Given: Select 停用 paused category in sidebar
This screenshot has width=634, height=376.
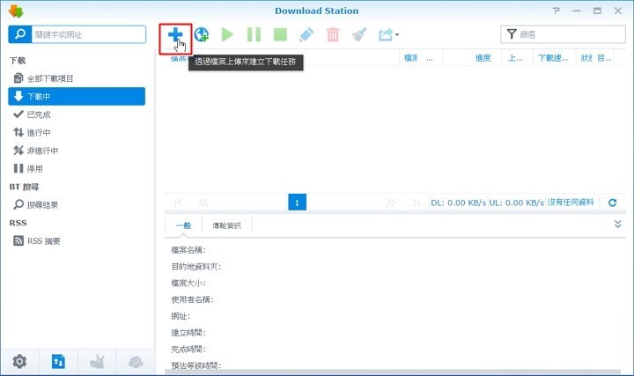Looking at the screenshot, I should point(34,168).
